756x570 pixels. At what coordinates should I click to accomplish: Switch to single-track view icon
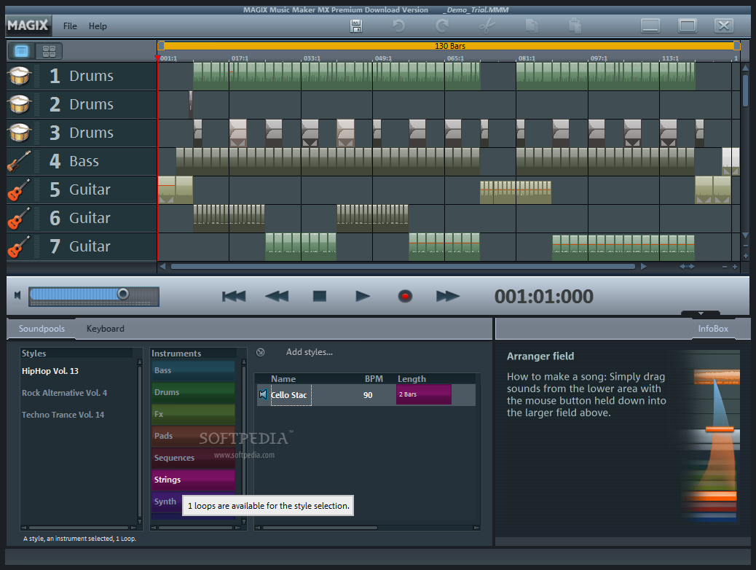tap(22, 51)
